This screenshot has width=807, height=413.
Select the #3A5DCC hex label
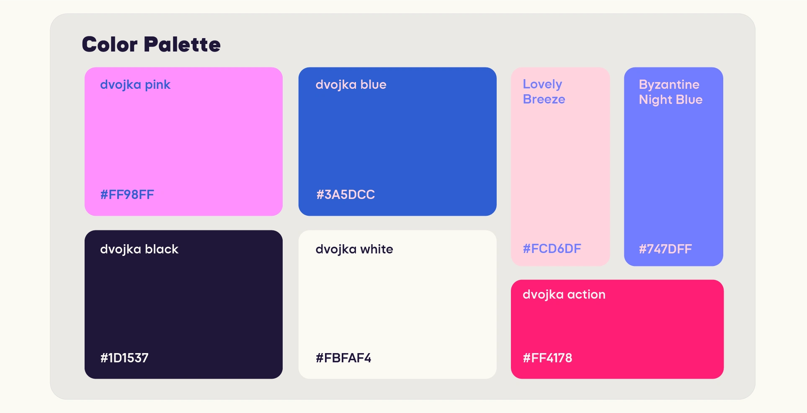[345, 195]
